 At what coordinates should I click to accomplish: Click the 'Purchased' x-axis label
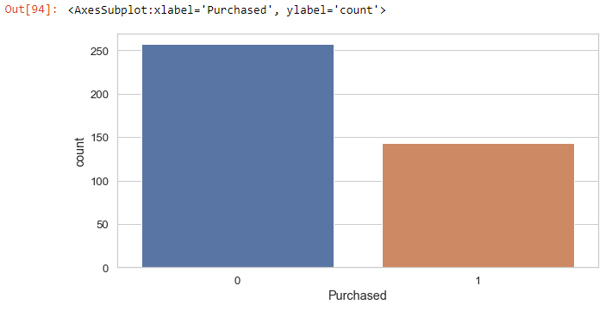pyautogui.click(x=357, y=295)
